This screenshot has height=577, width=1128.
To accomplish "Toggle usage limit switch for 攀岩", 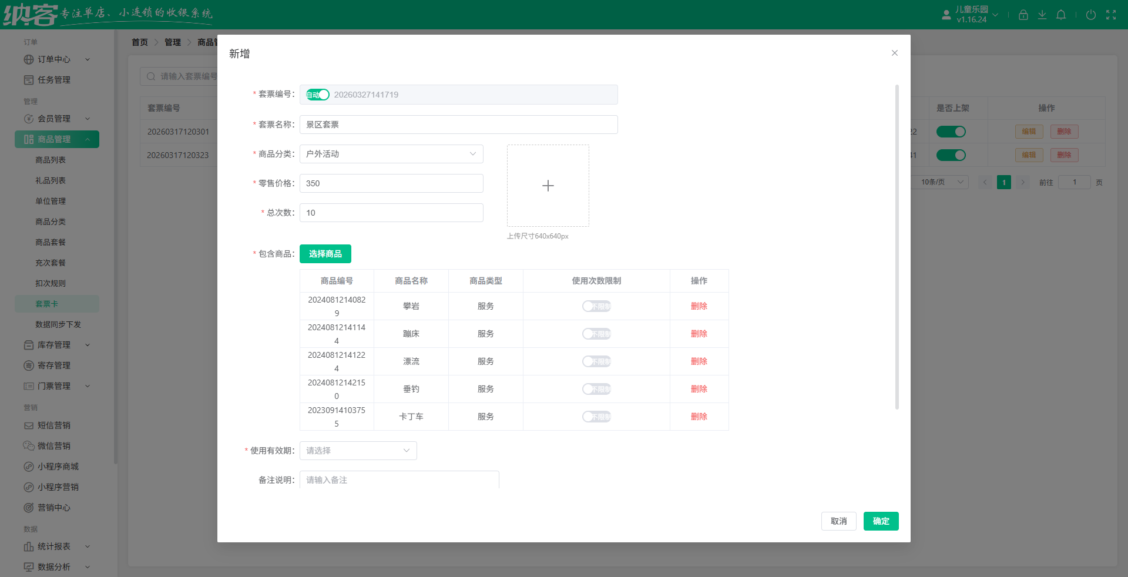I will tap(596, 306).
